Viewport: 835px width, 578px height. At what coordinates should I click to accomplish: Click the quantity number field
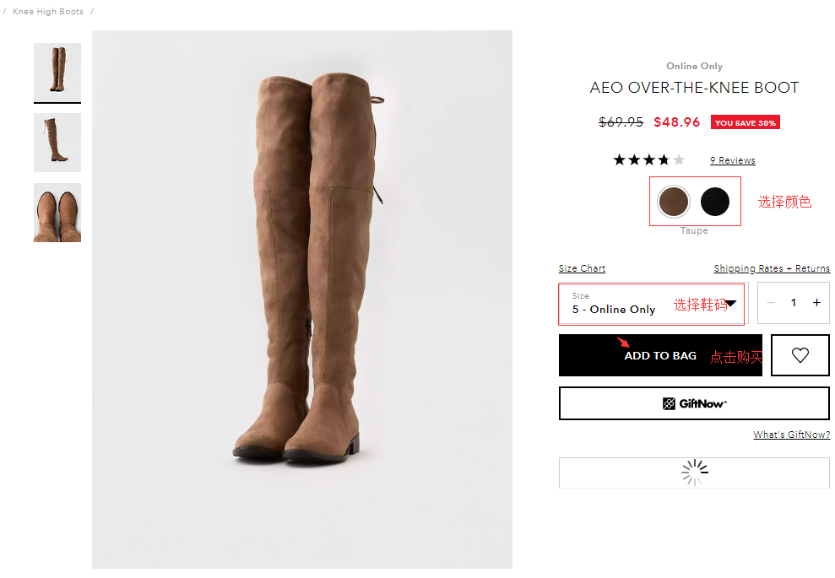(x=793, y=303)
